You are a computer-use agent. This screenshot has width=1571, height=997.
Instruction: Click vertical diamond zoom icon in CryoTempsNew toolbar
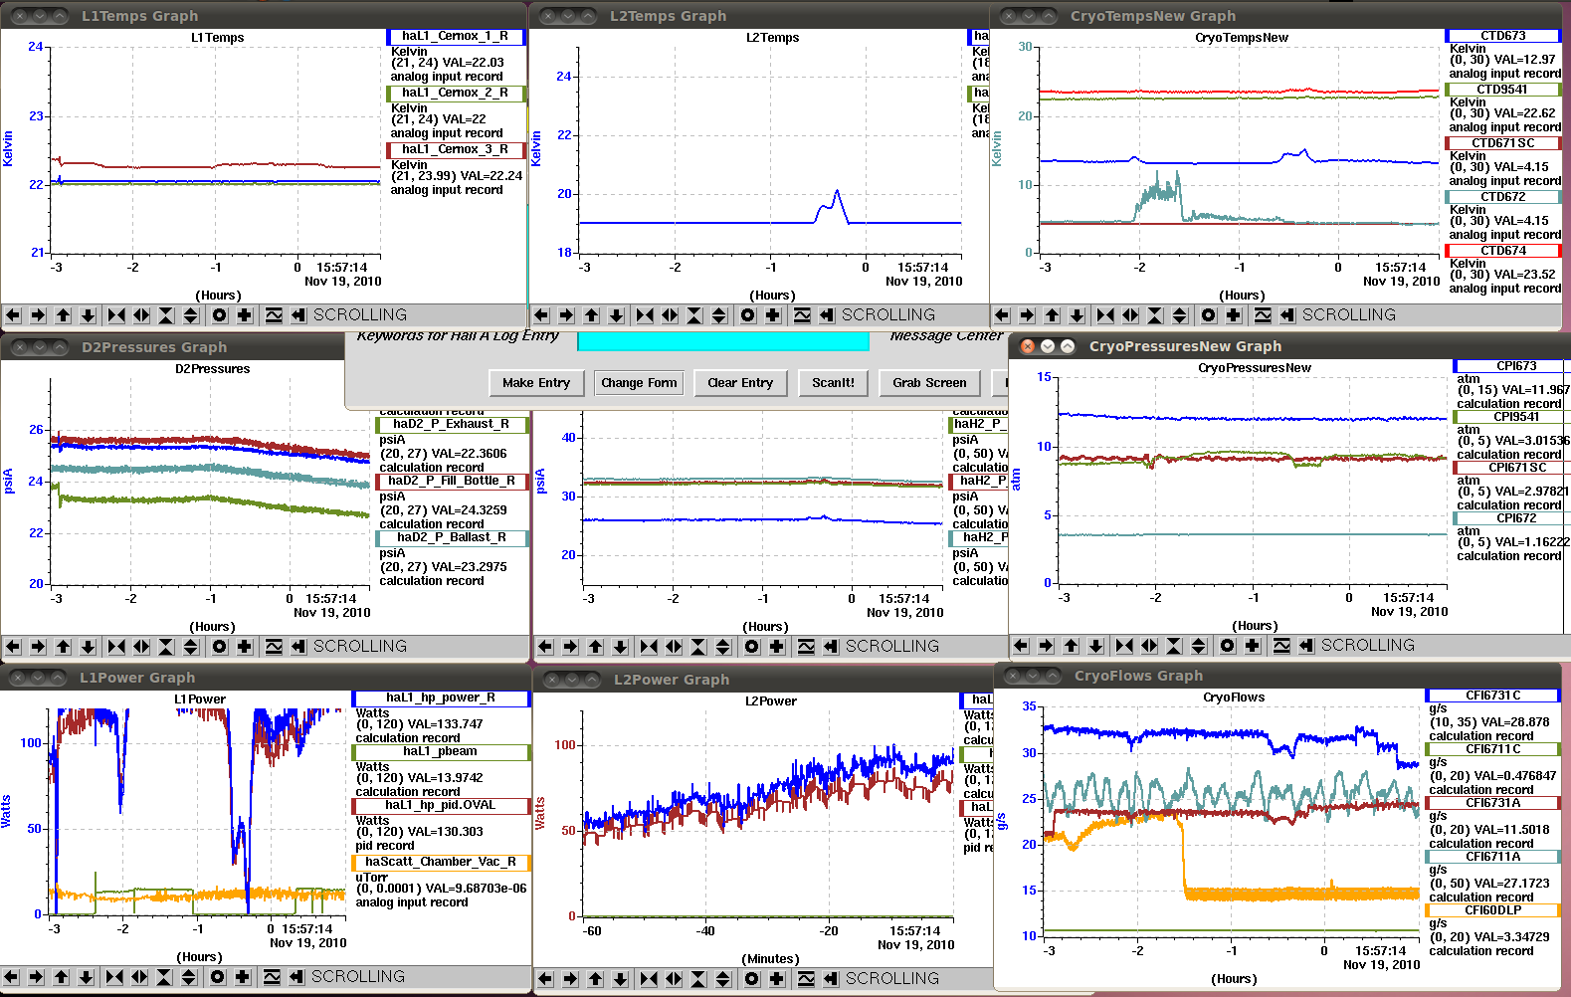1180,315
